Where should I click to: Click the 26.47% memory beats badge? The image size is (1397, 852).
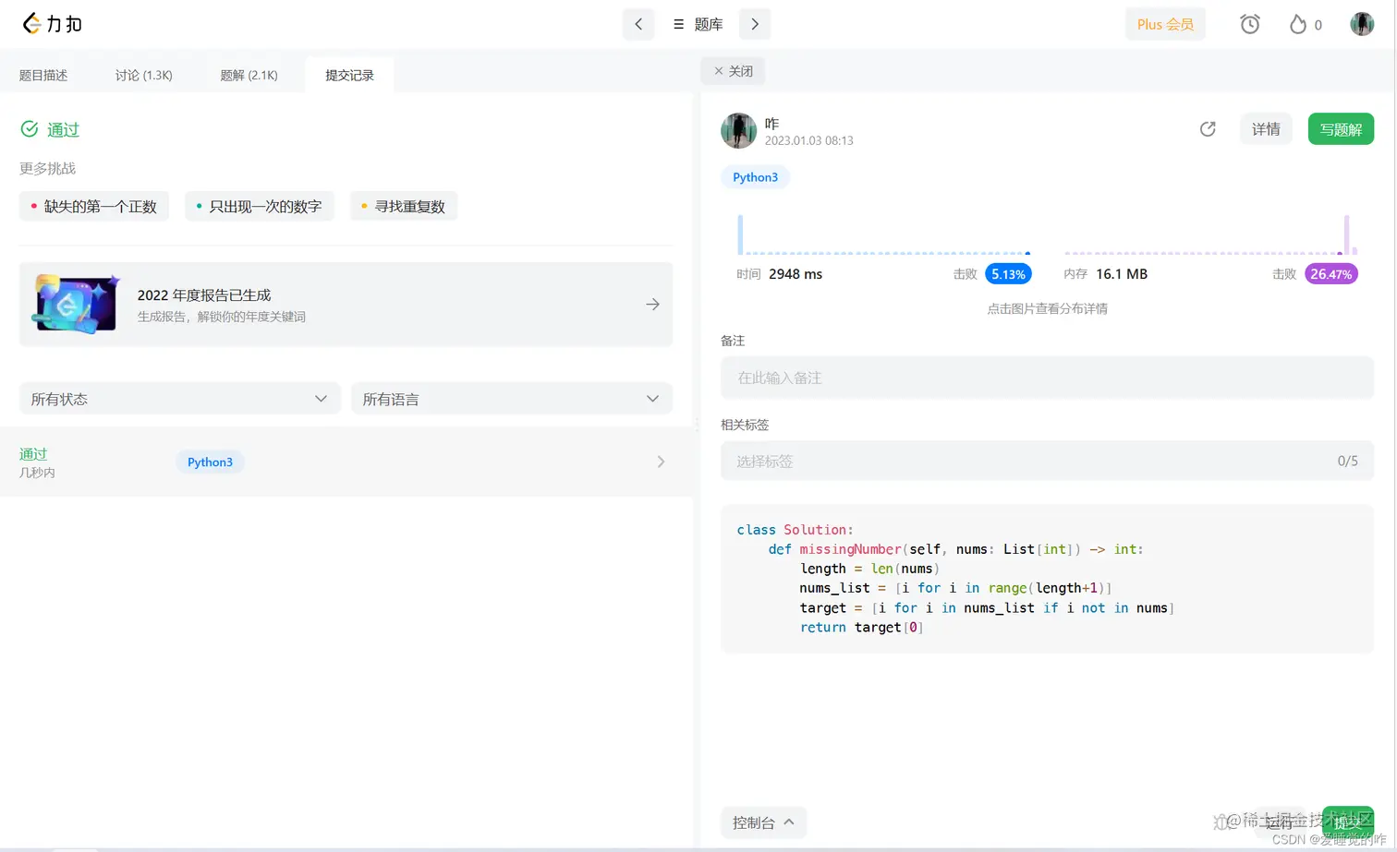tap(1330, 274)
